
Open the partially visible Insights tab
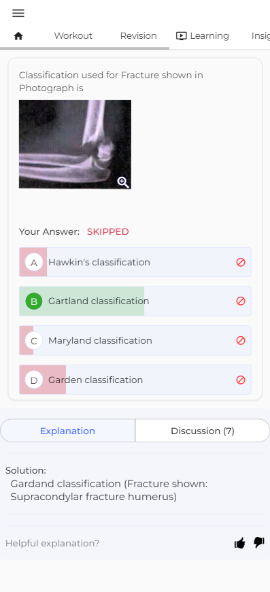260,36
